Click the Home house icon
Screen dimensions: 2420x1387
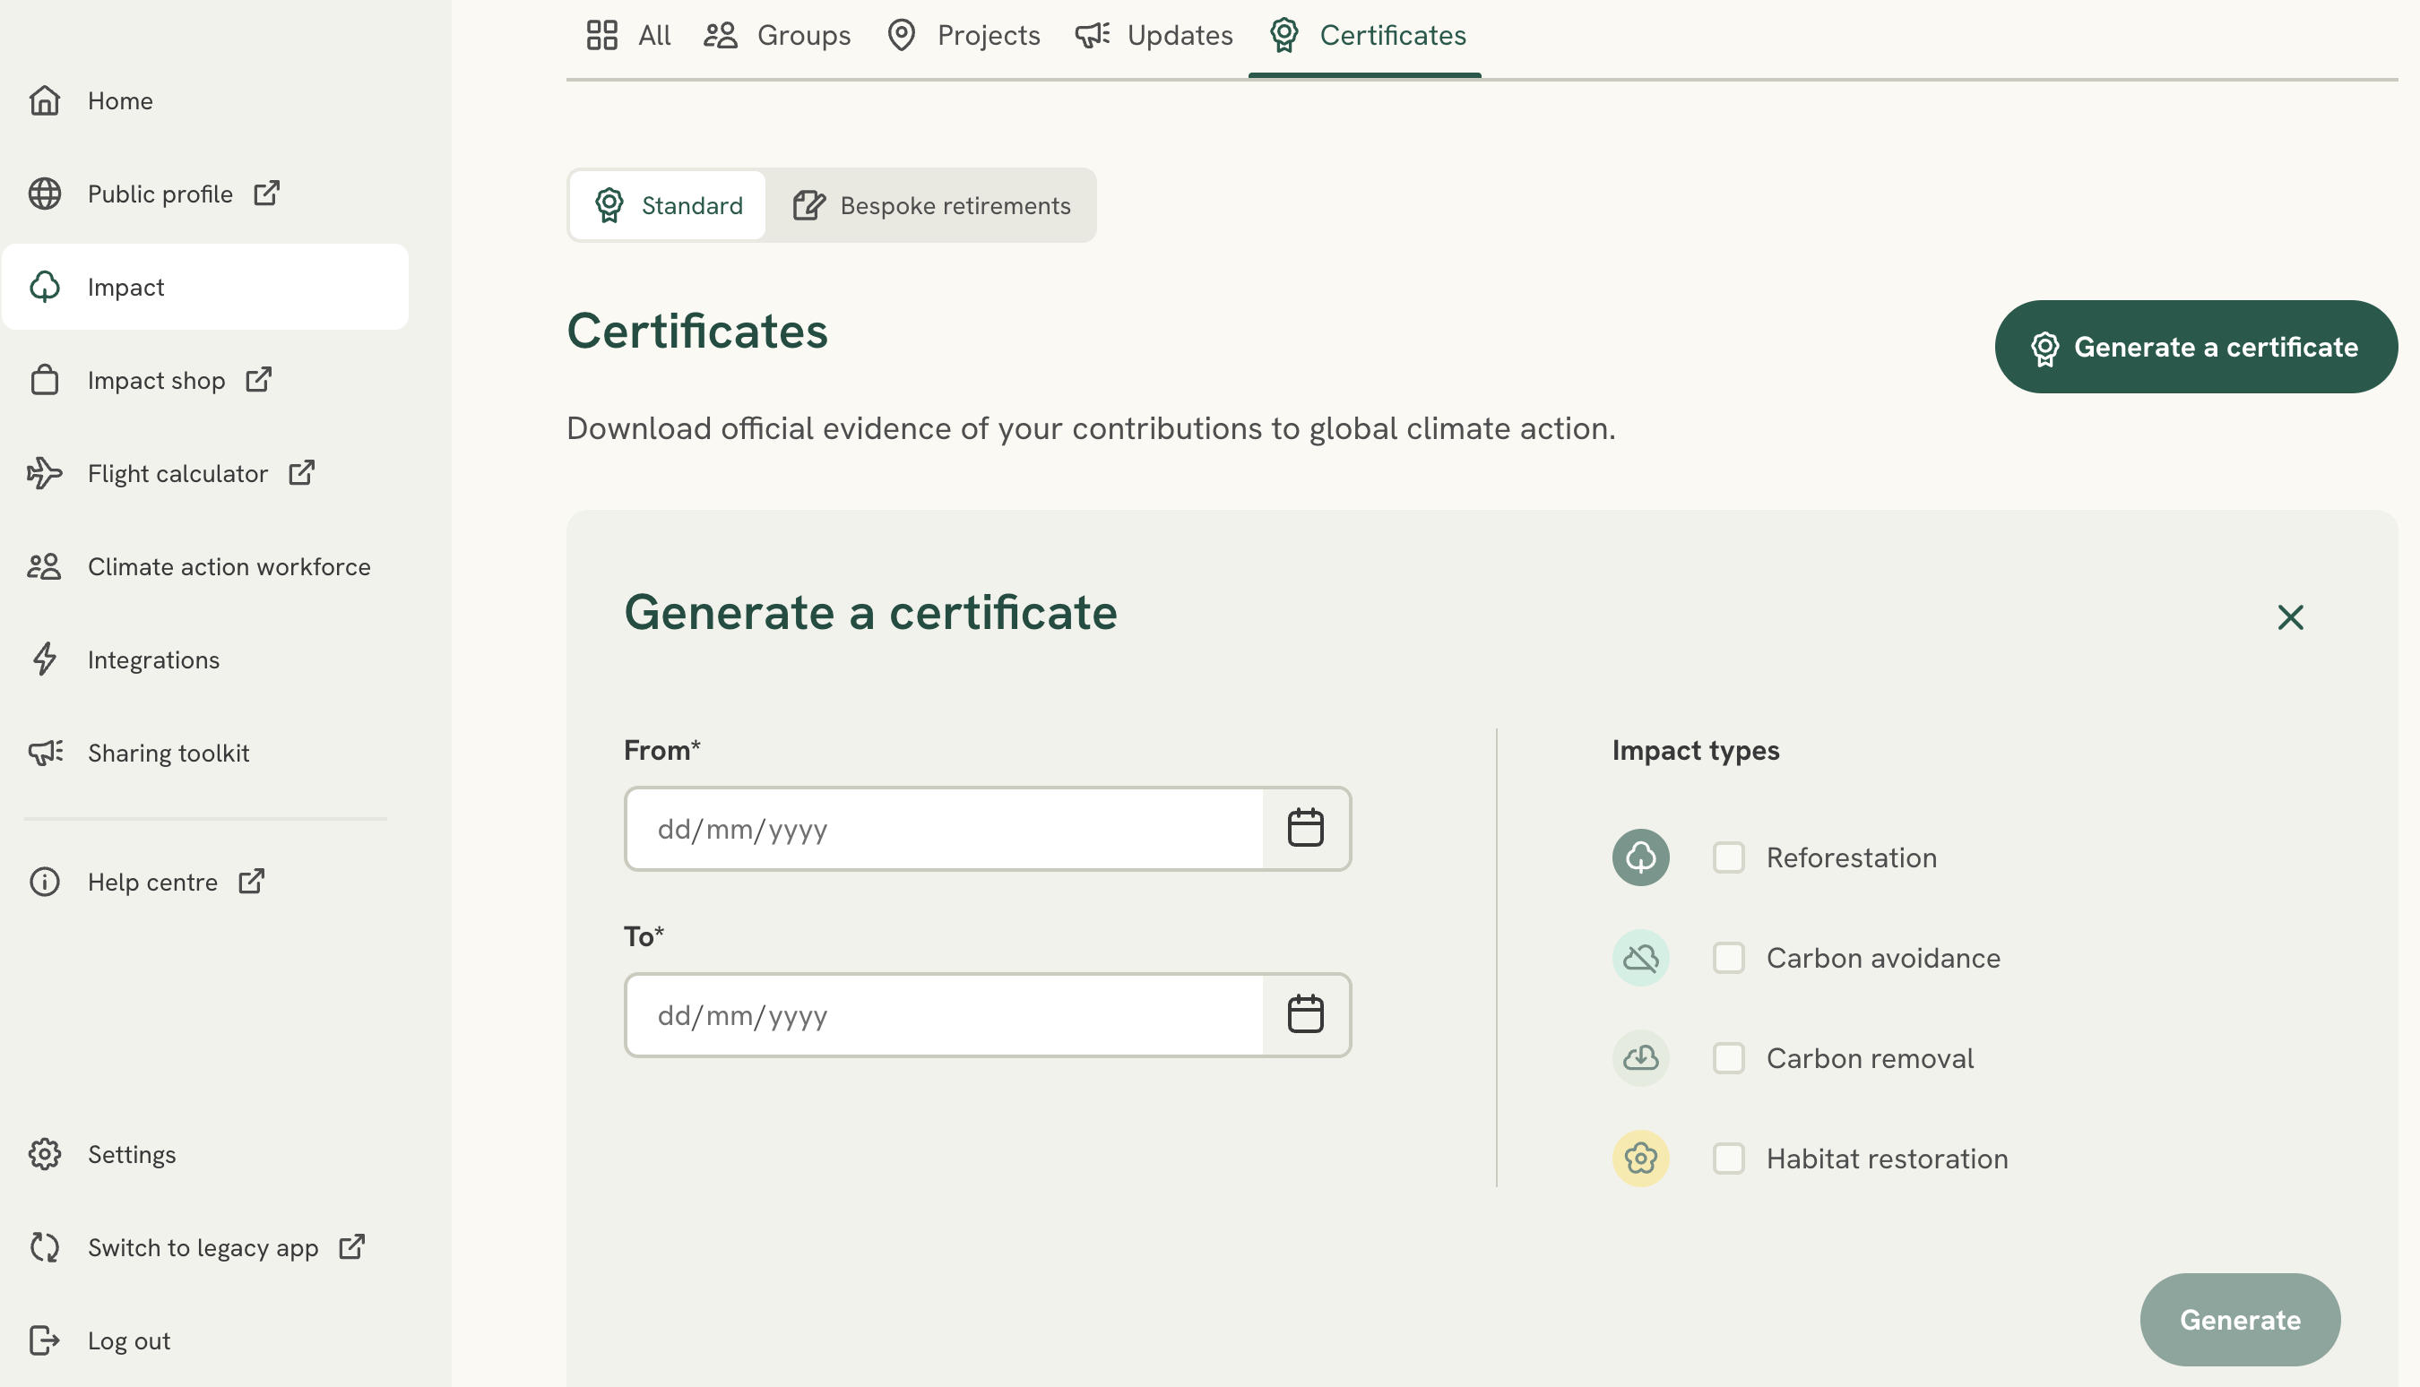pos(45,100)
